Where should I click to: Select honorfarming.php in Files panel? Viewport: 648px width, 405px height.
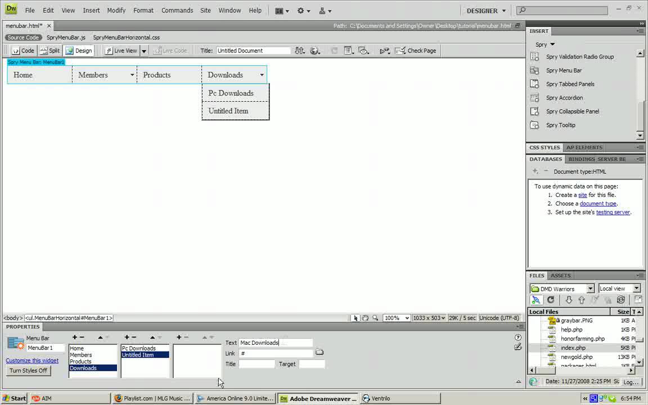[582, 339]
